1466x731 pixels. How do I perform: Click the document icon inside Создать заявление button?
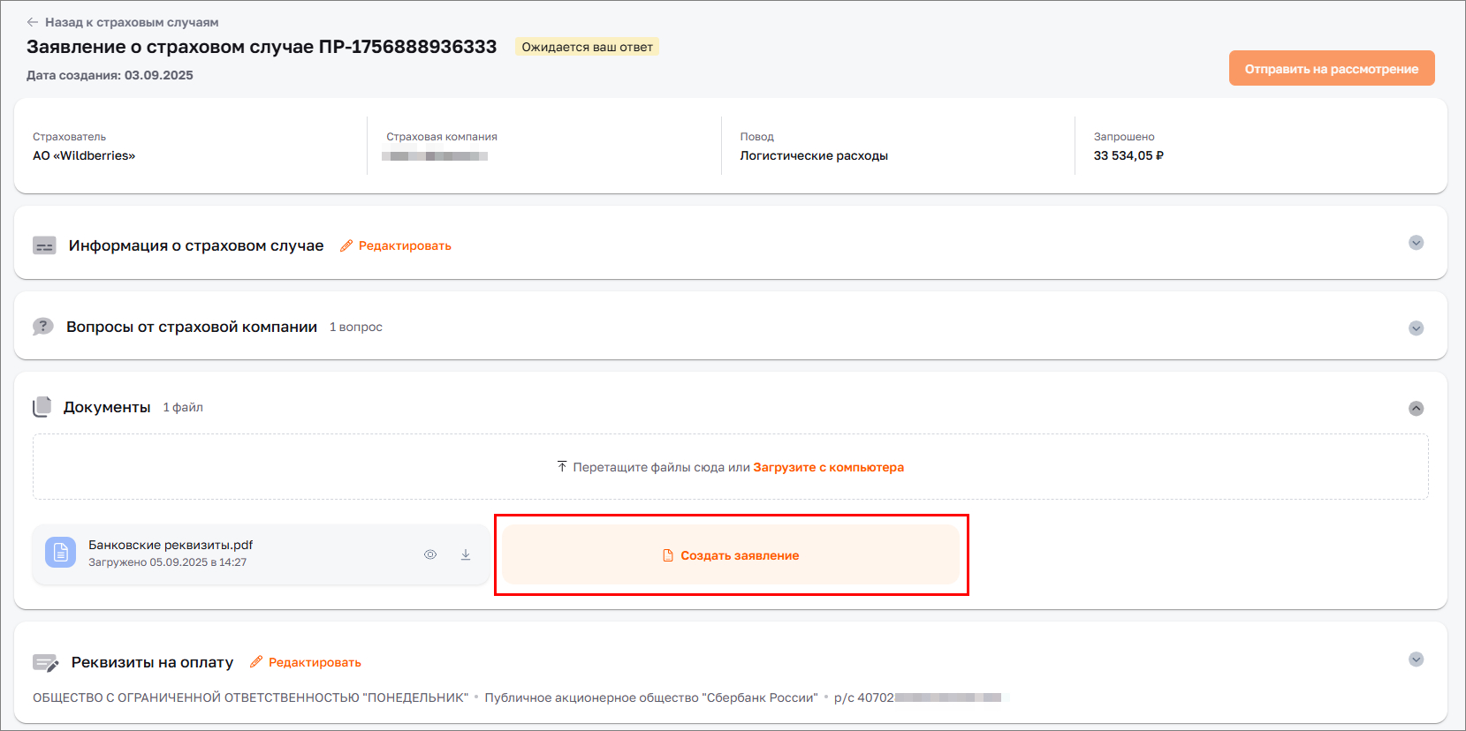point(667,555)
